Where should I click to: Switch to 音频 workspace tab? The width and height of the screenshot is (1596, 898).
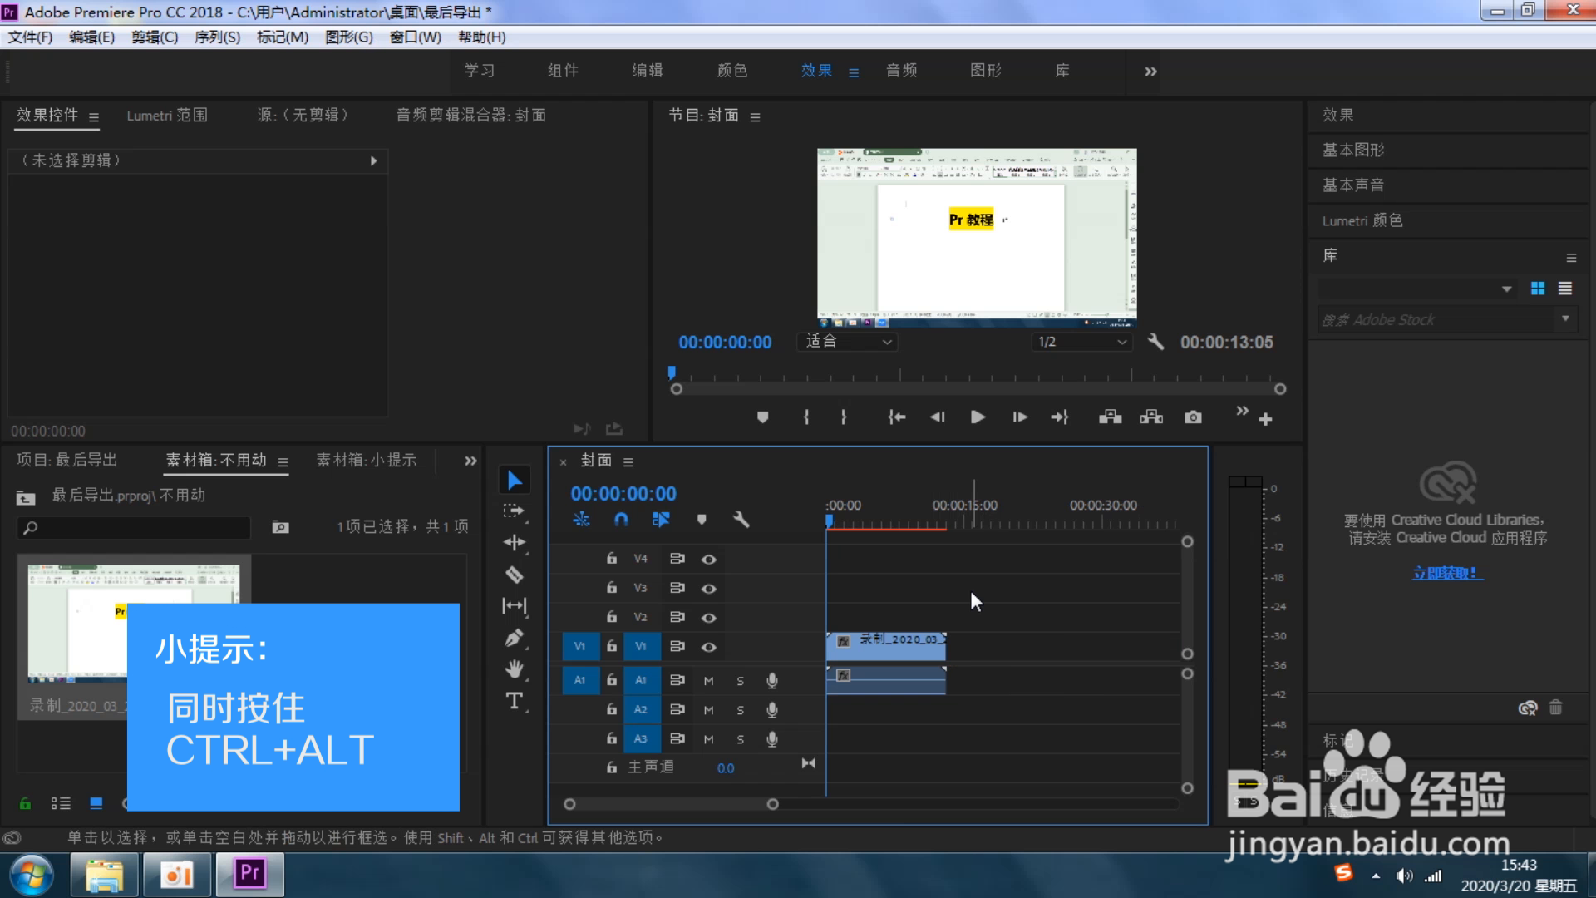coord(901,71)
